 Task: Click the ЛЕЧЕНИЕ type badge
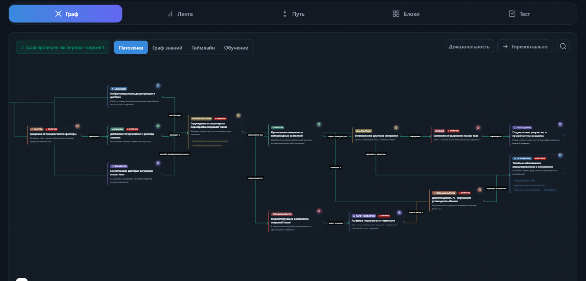439,131
